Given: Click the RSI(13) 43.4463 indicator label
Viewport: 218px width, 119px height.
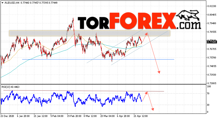Looking at the screenshot, I should pyautogui.click(x=10, y=87).
